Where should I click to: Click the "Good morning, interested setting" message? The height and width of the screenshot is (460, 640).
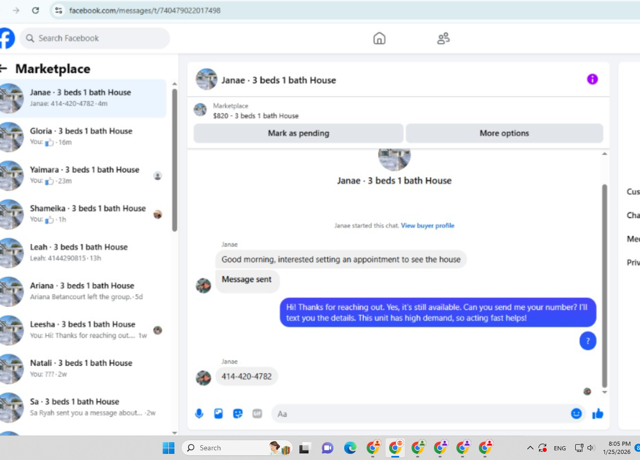(341, 259)
